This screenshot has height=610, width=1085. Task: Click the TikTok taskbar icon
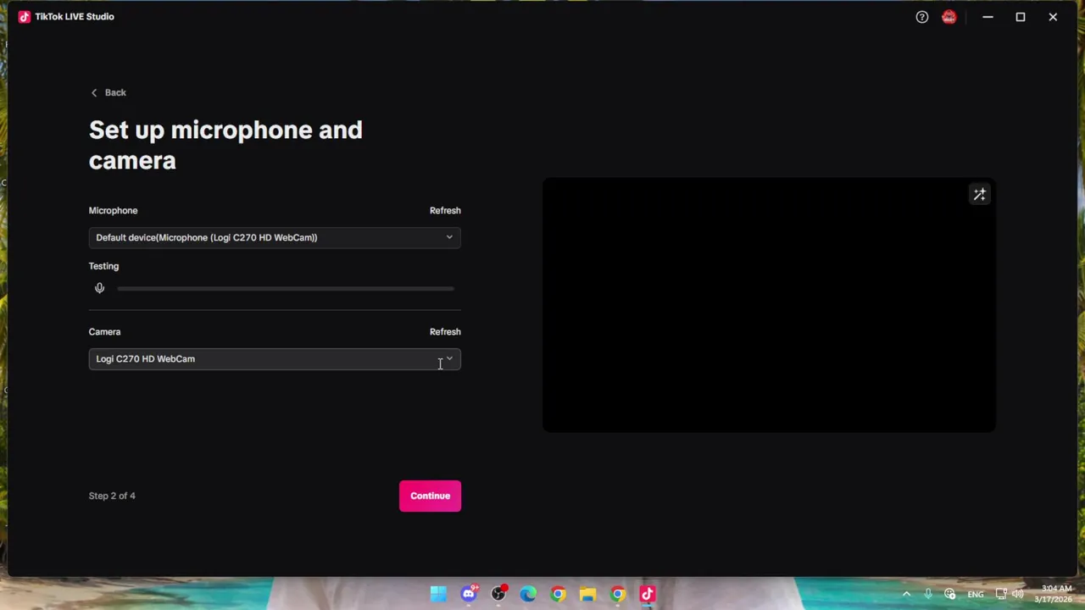648,594
